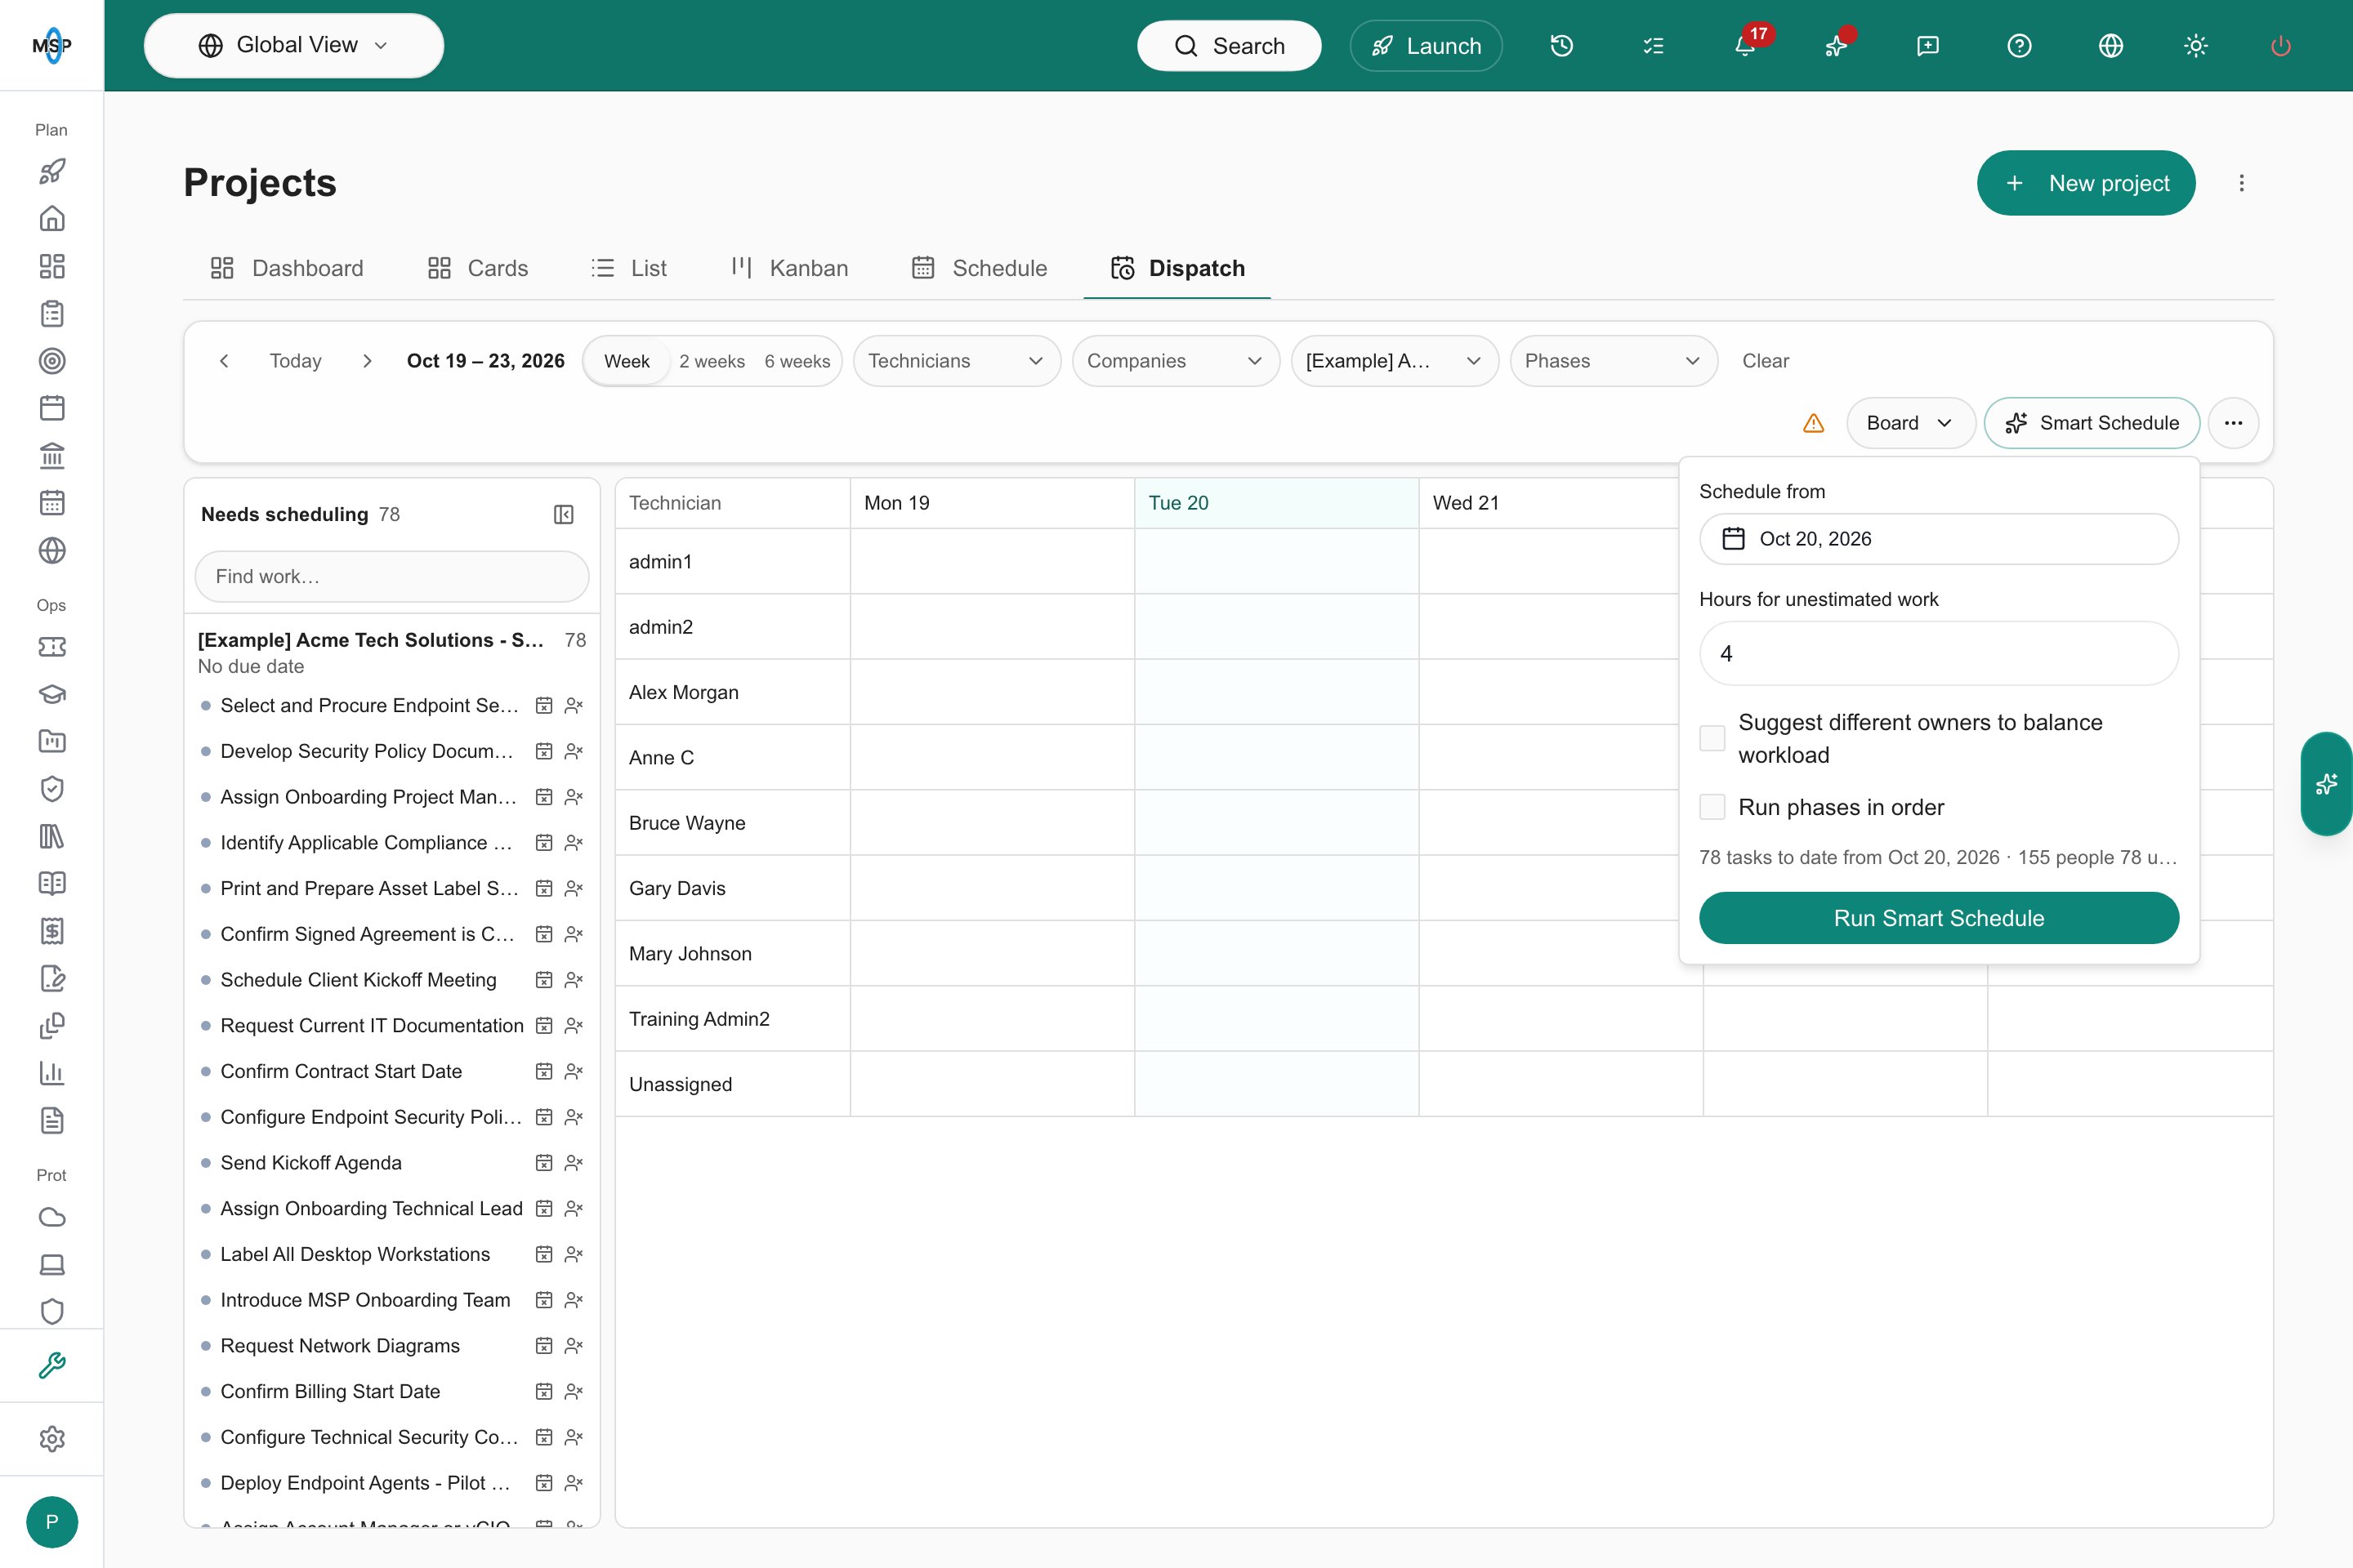The width and height of the screenshot is (2353, 1568).
Task: Switch range to 2 weeks
Action: [x=712, y=361]
